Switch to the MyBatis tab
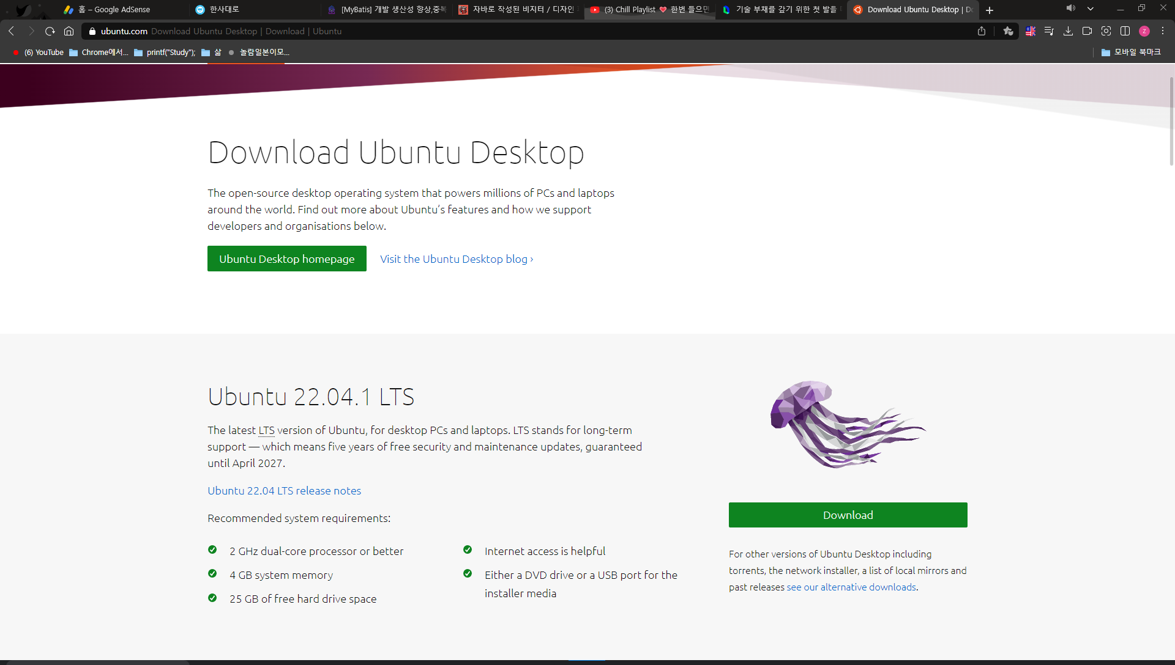This screenshot has height=665, width=1175. tap(386, 10)
